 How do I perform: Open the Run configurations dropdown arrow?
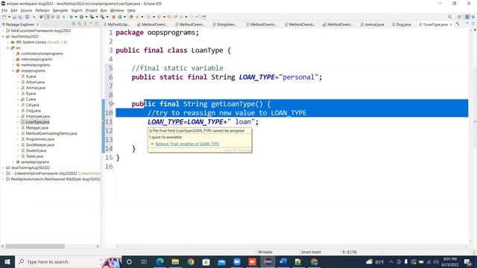86,17
